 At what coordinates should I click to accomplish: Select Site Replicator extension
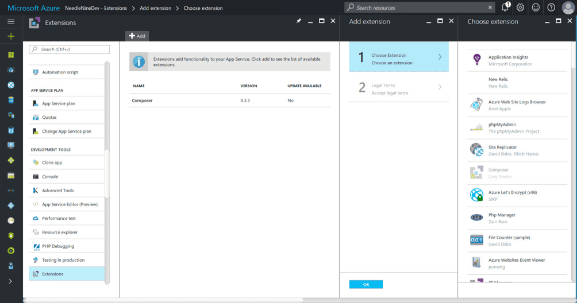517,150
